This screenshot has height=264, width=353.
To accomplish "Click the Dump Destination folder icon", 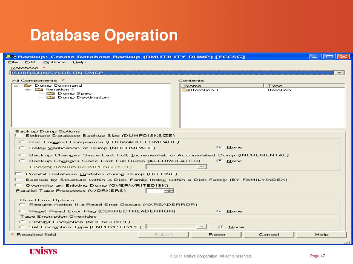I will coord(51,97).
